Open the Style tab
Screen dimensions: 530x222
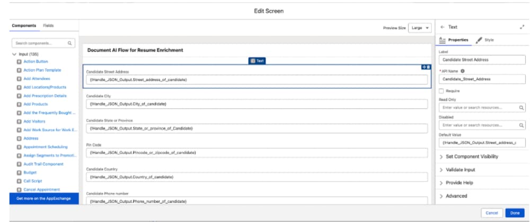485,40
